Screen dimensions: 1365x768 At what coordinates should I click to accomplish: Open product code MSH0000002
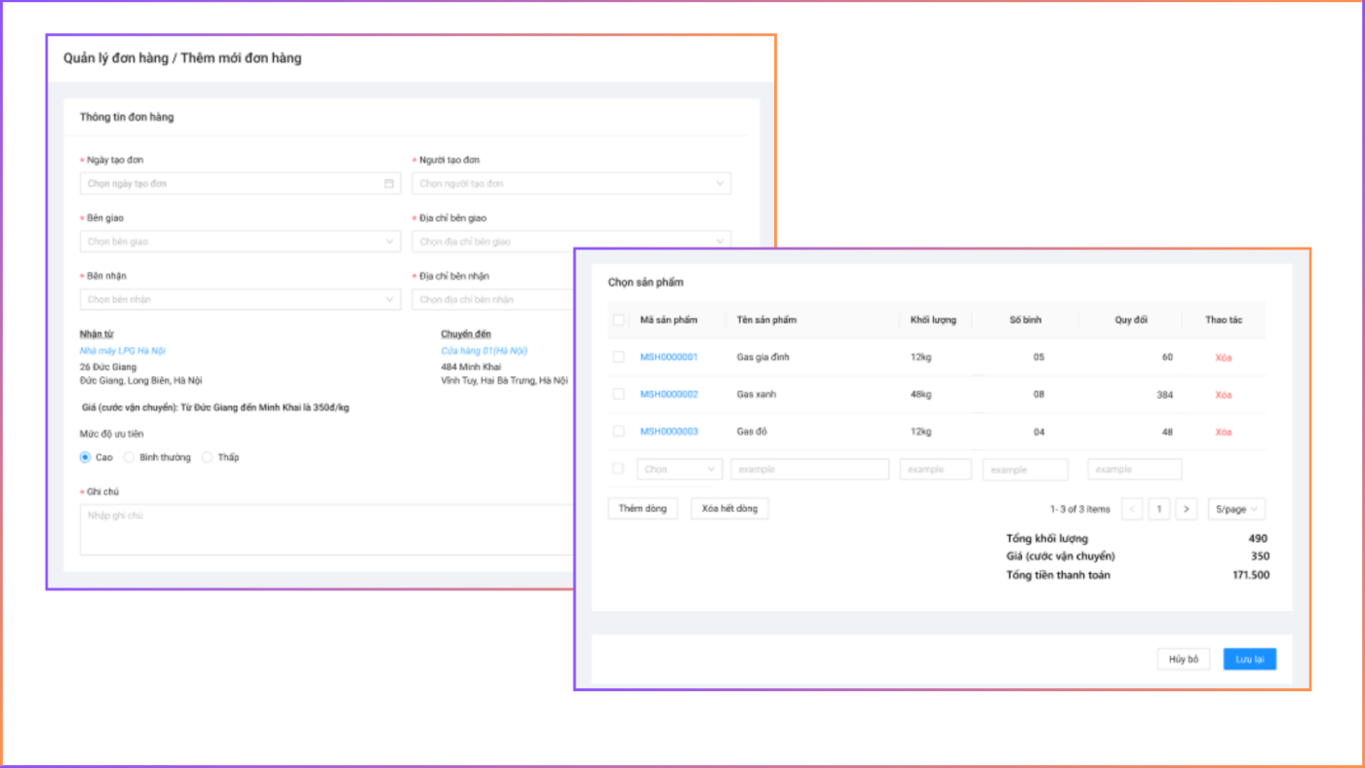pyautogui.click(x=669, y=395)
